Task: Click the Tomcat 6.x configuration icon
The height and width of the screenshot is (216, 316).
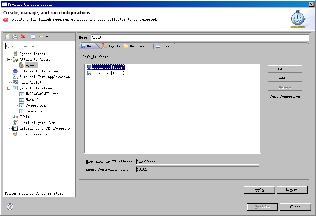Action: [22, 111]
